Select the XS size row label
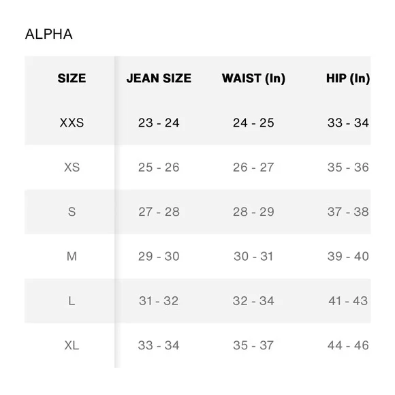This screenshot has height=395, width=395. pos(72,168)
